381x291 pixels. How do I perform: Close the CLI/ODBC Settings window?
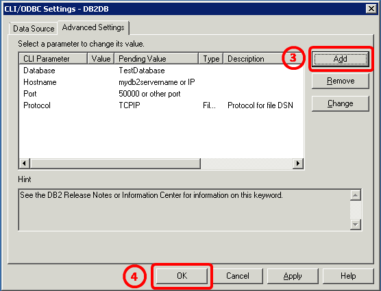[371, 9]
